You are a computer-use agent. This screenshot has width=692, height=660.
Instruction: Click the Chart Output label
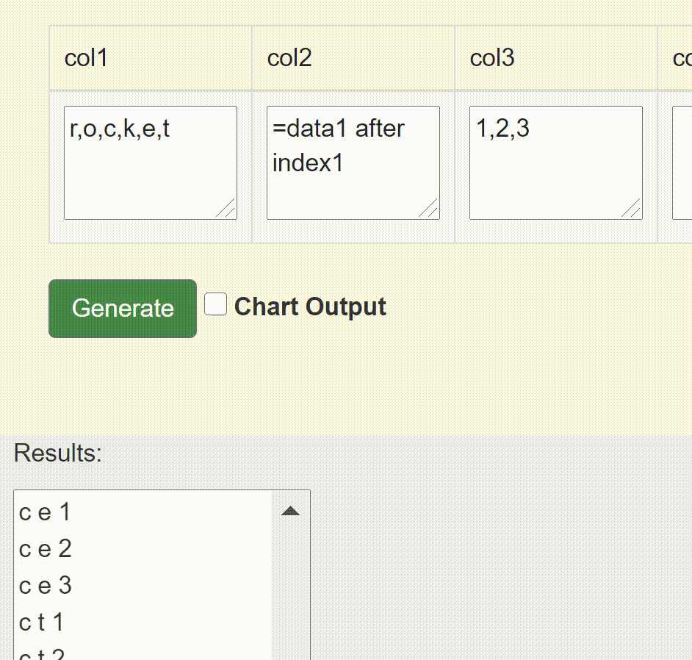click(x=310, y=306)
